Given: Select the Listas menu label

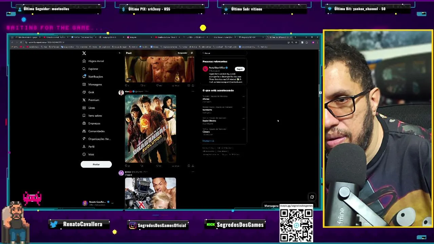Looking at the screenshot, I should point(92,108).
